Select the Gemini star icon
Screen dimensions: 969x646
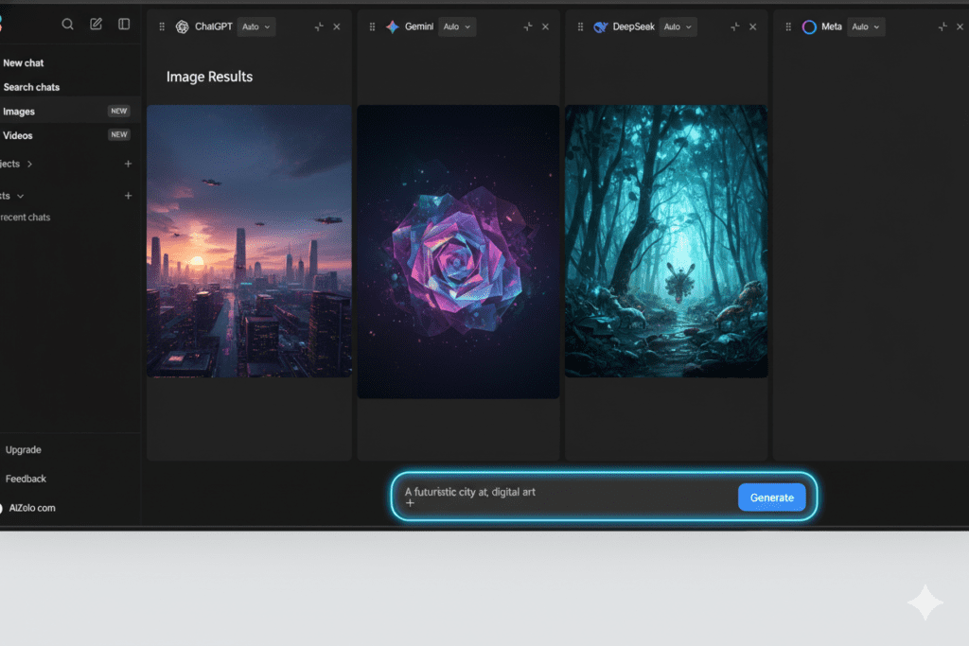[x=395, y=26]
